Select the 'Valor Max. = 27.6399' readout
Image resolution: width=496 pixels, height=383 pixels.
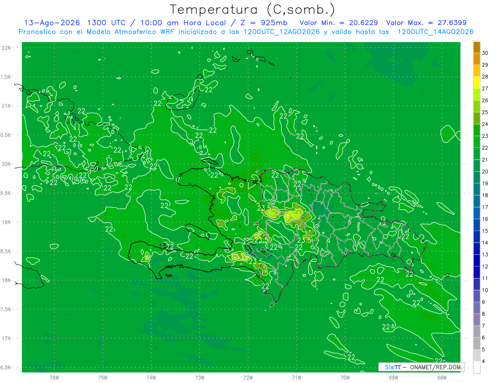click(x=426, y=23)
